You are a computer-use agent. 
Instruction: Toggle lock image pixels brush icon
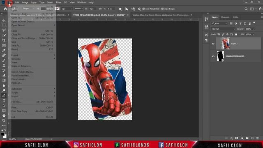(x=223, y=34)
